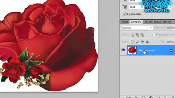Click the Opacity 100% field
This screenshot has height=98, width=175.
tap(170, 28)
